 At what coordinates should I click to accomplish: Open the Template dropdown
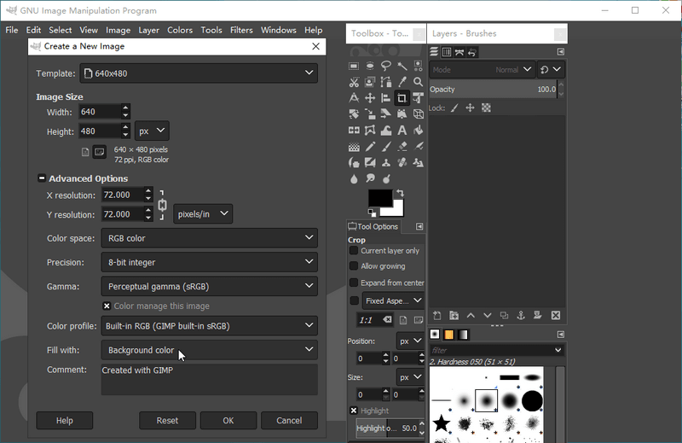(199, 73)
